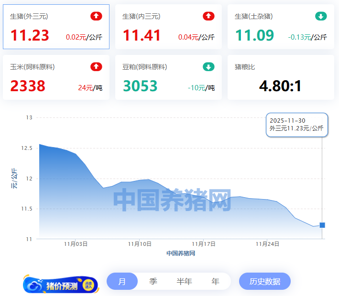Click red up arrow on 生猪(外三元) card

pos(96,16)
